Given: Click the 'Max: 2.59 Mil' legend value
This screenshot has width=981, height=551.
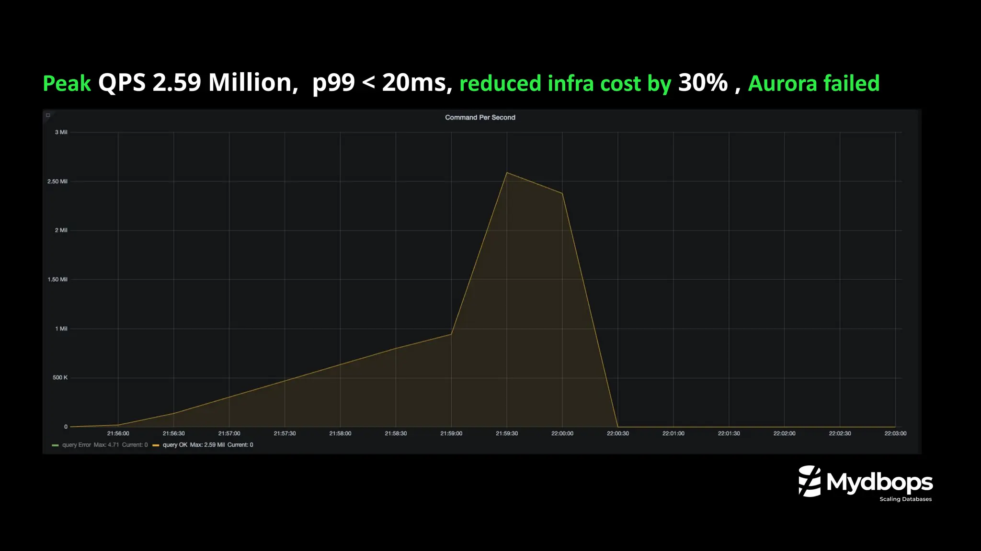Looking at the screenshot, I should [207, 445].
